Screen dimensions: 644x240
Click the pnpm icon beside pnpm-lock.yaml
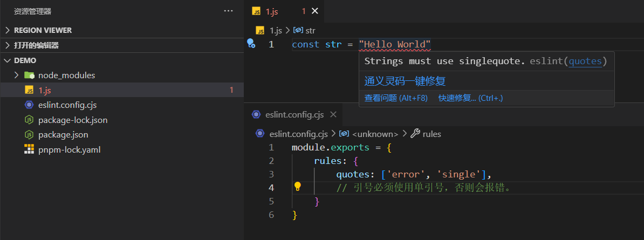click(29, 149)
